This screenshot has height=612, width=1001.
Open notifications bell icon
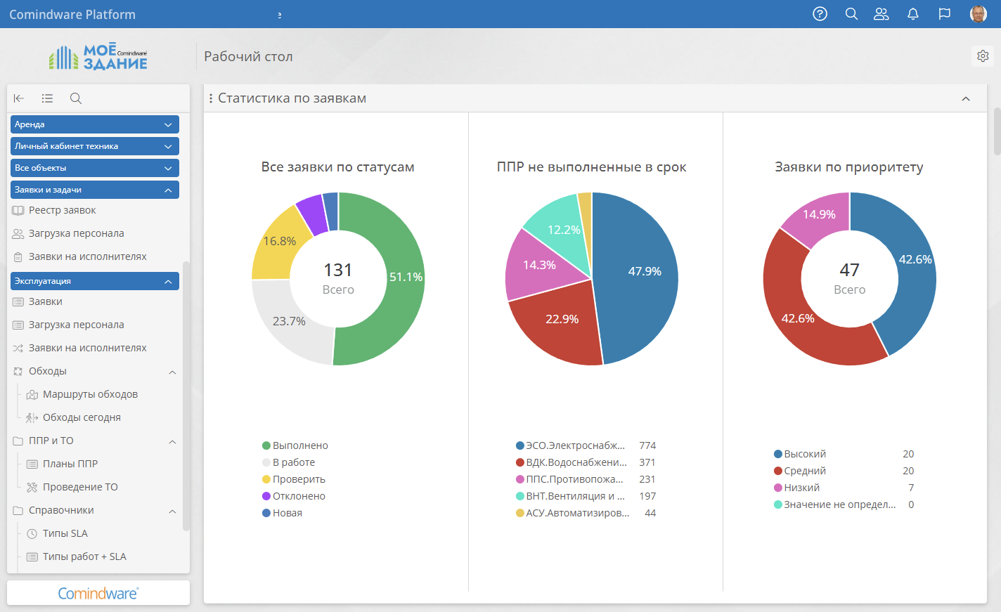pos(913,14)
